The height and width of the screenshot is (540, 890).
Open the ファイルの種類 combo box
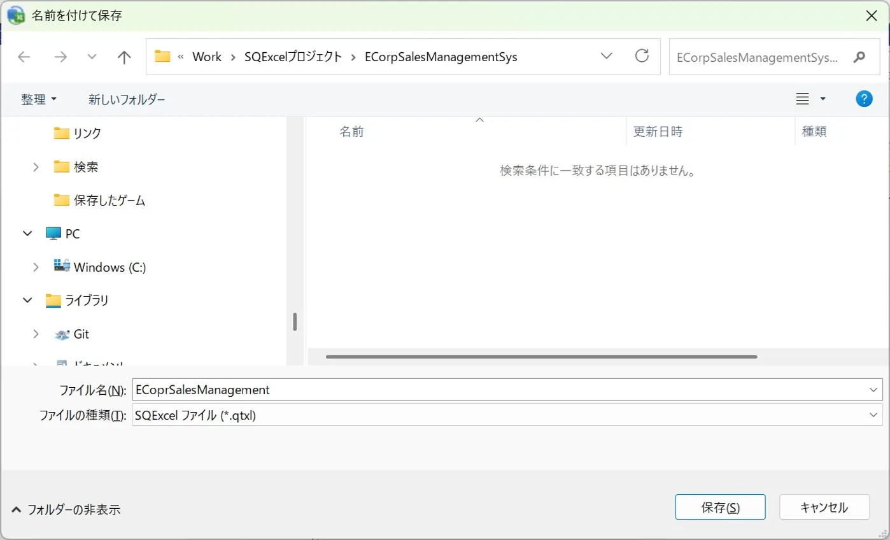[x=507, y=415]
